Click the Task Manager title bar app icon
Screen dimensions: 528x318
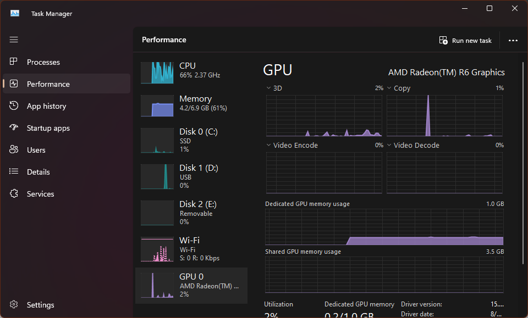coord(15,13)
